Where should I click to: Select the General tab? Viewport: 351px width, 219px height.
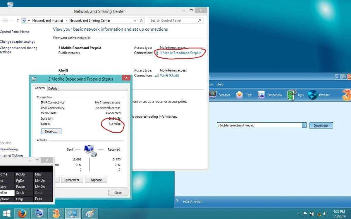(x=40, y=88)
